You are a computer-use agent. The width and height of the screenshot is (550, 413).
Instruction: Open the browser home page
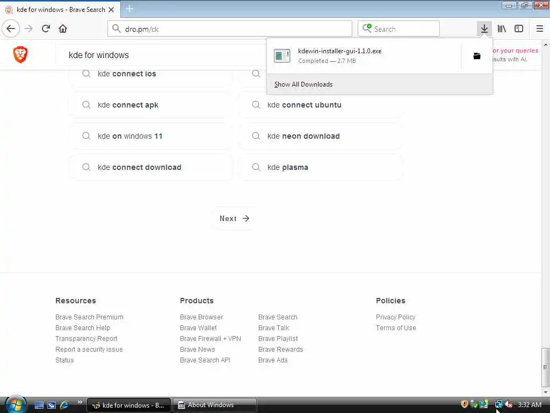click(x=63, y=29)
